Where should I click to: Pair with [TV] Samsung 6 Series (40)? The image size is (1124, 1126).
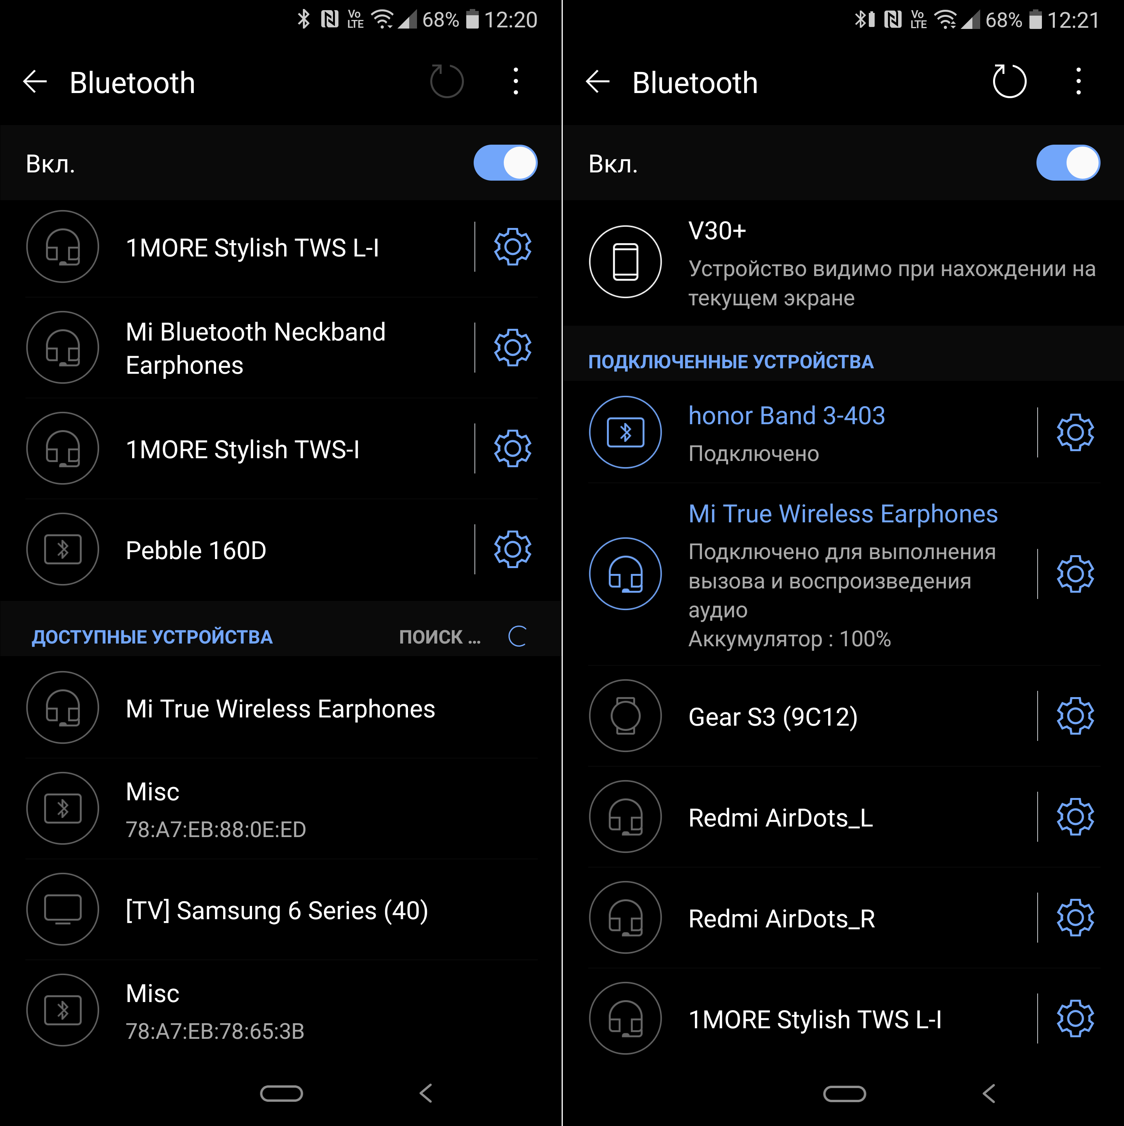coord(281,909)
